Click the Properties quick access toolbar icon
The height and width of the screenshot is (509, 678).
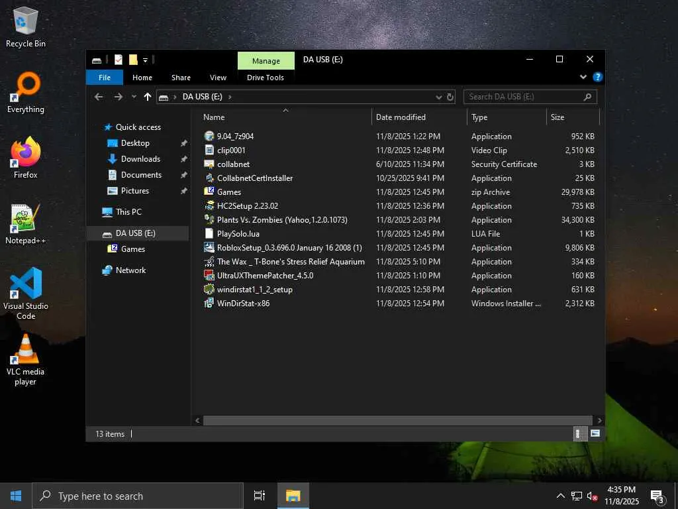point(119,60)
